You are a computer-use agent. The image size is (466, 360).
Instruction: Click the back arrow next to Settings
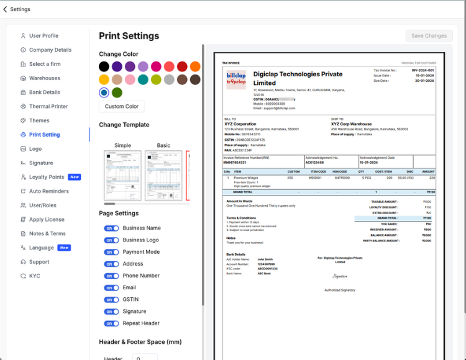coord(6,9)
